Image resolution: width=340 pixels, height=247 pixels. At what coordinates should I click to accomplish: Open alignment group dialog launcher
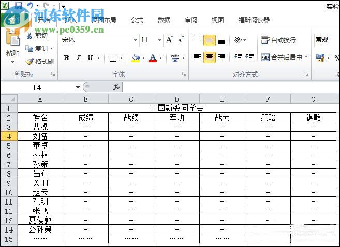coord(306,74)
